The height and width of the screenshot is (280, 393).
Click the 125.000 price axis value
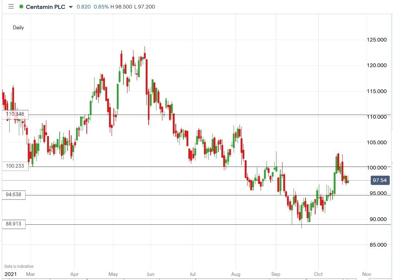[x=378, y=40]
